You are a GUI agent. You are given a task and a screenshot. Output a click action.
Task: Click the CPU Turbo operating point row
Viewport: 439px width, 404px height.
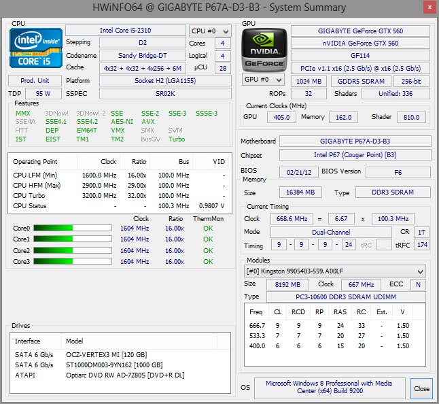(x=120, y=196)
